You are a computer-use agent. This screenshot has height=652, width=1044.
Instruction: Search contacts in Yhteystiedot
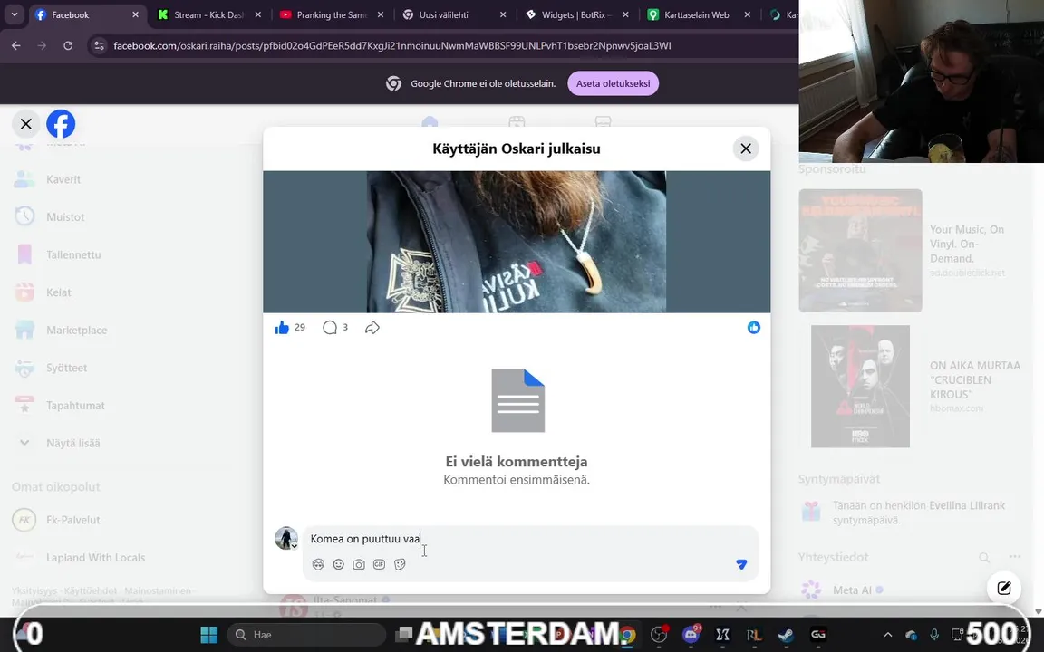984,557
